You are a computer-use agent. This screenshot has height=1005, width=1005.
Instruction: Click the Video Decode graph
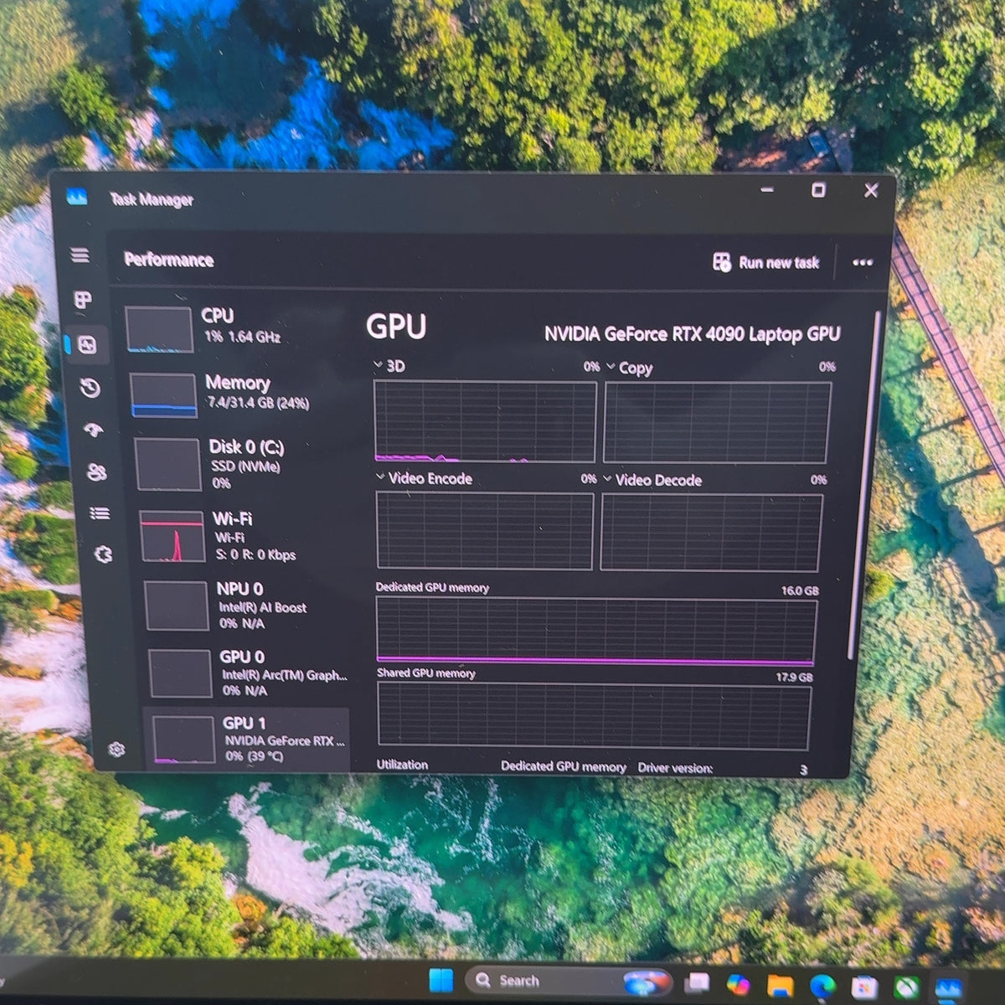[x=711, y=533]
